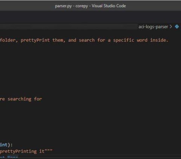Expand breadcrumb chevron after aci-logs-parser
Image resolution: width=181 pixels, height=159 pixels.
click(171, 26)
